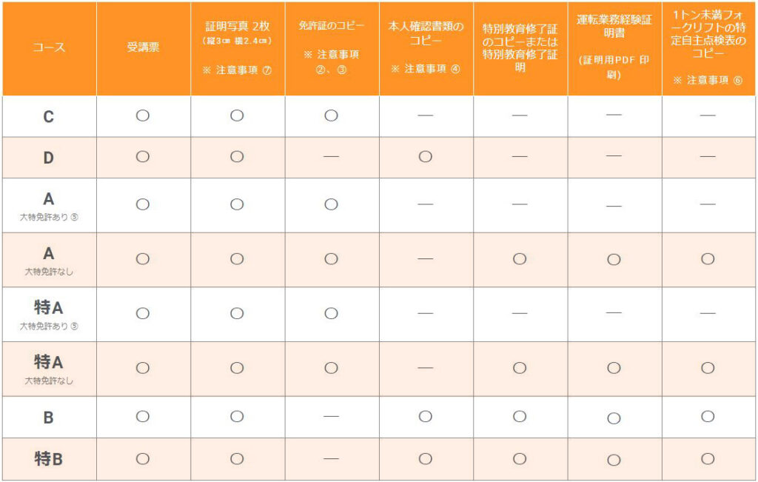The height and width of the screenshot is (482, 758).
Task: Click A 大特免許なし フォークリフト点検表 circle
Action: [x=708, y=258]
